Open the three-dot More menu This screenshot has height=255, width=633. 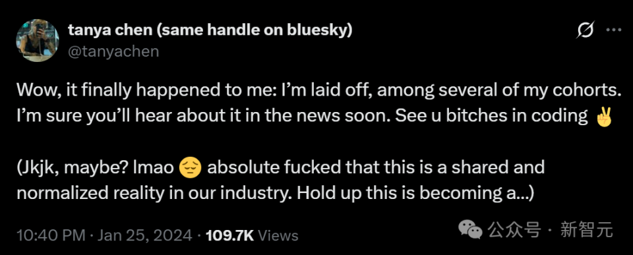click(614, 30)
